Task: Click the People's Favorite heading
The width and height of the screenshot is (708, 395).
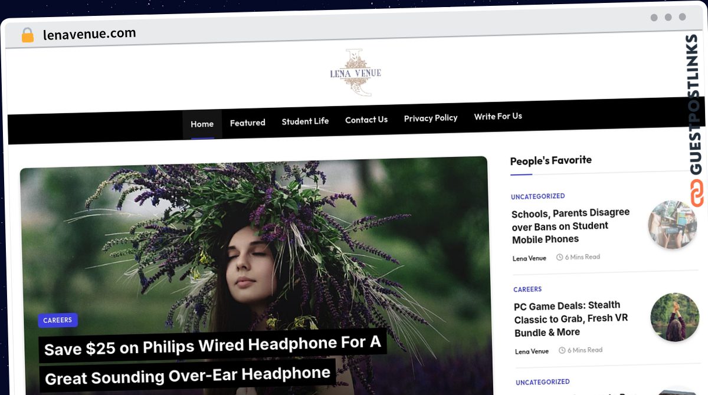Action: (x=550, y=160)
